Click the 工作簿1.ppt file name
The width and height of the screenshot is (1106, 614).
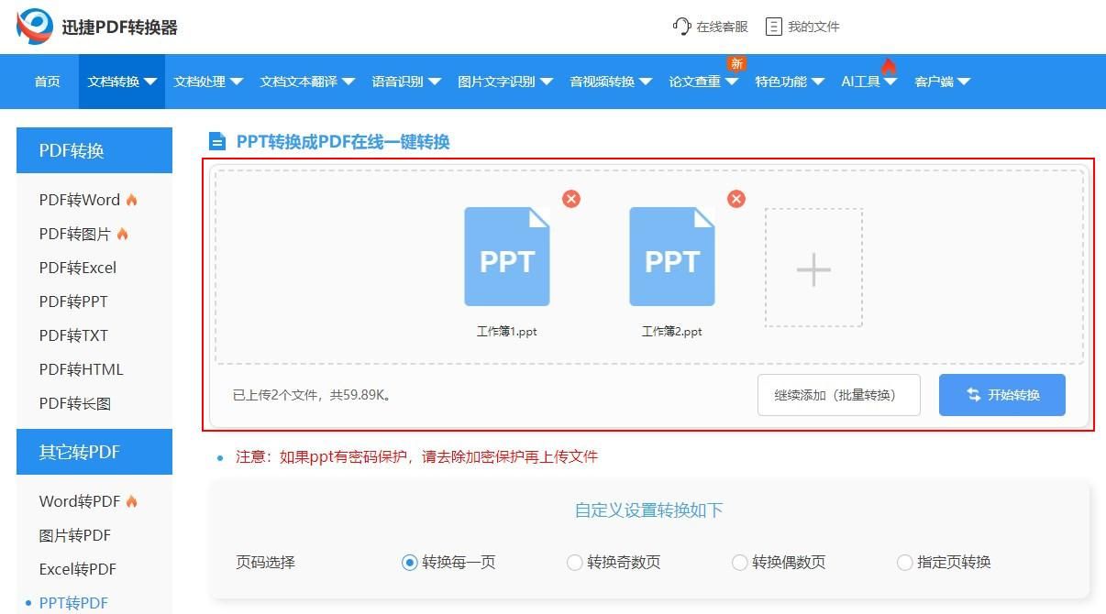(x=507, y=332)
